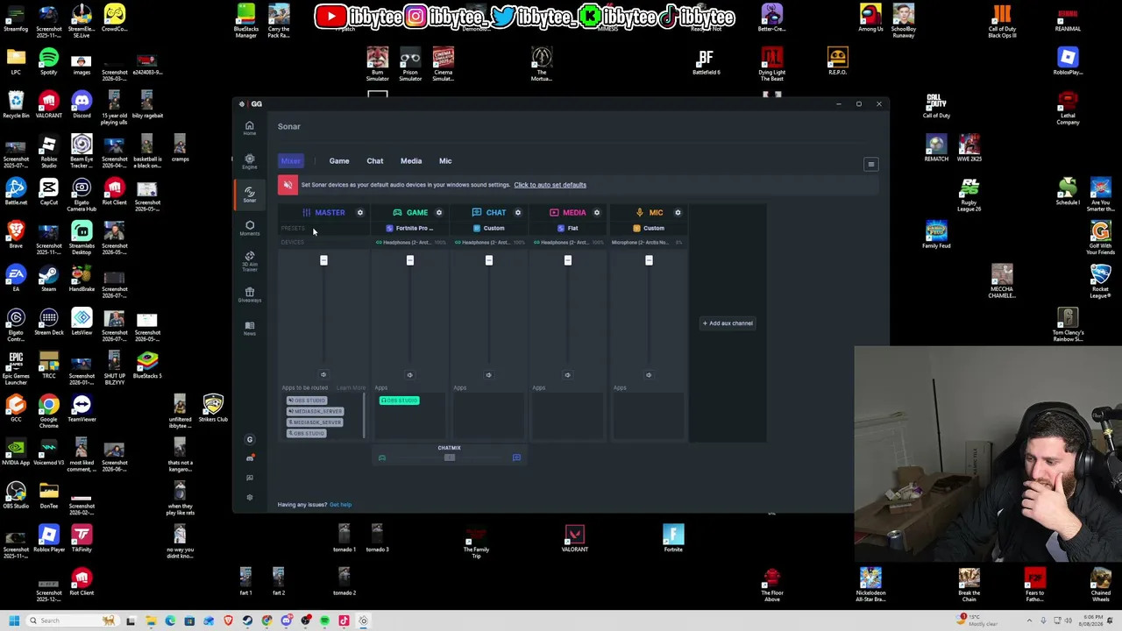Screen dimensions: 1122x631
Task: Click the Mic volume slider handle
Action: [649, 260]
